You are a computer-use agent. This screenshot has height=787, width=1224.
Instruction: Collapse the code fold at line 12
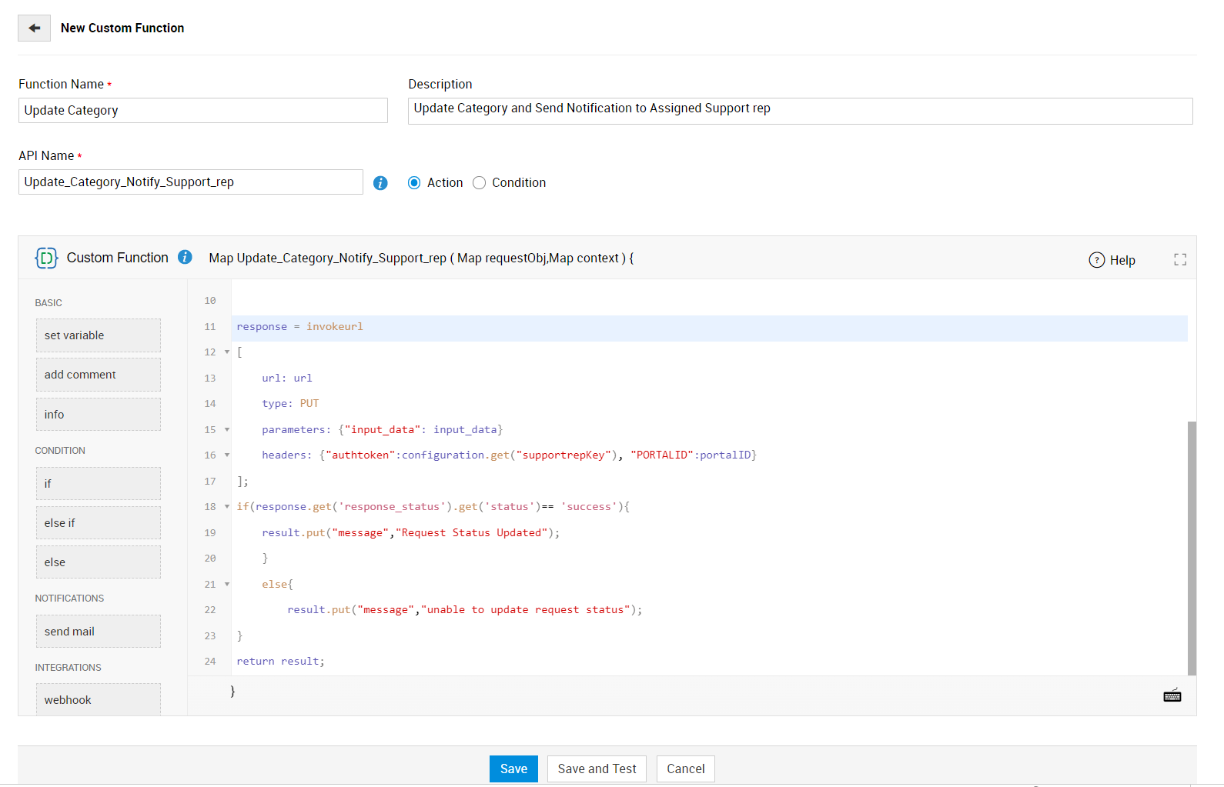227,352
